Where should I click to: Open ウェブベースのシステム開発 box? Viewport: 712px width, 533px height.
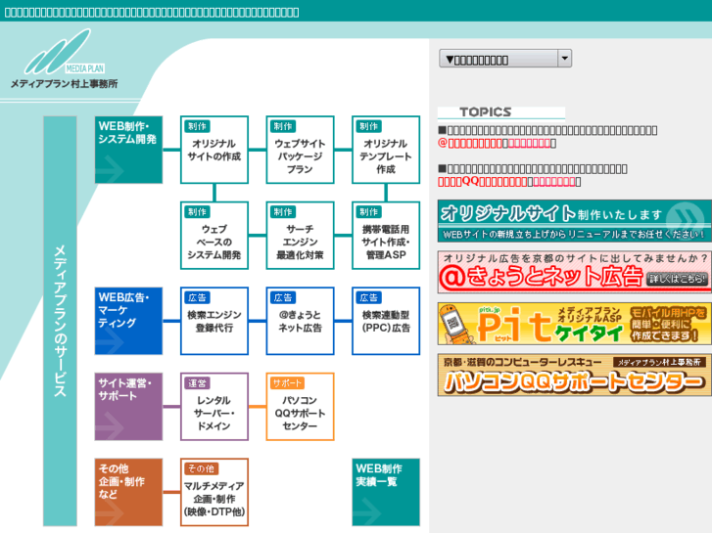click(214, 236)
